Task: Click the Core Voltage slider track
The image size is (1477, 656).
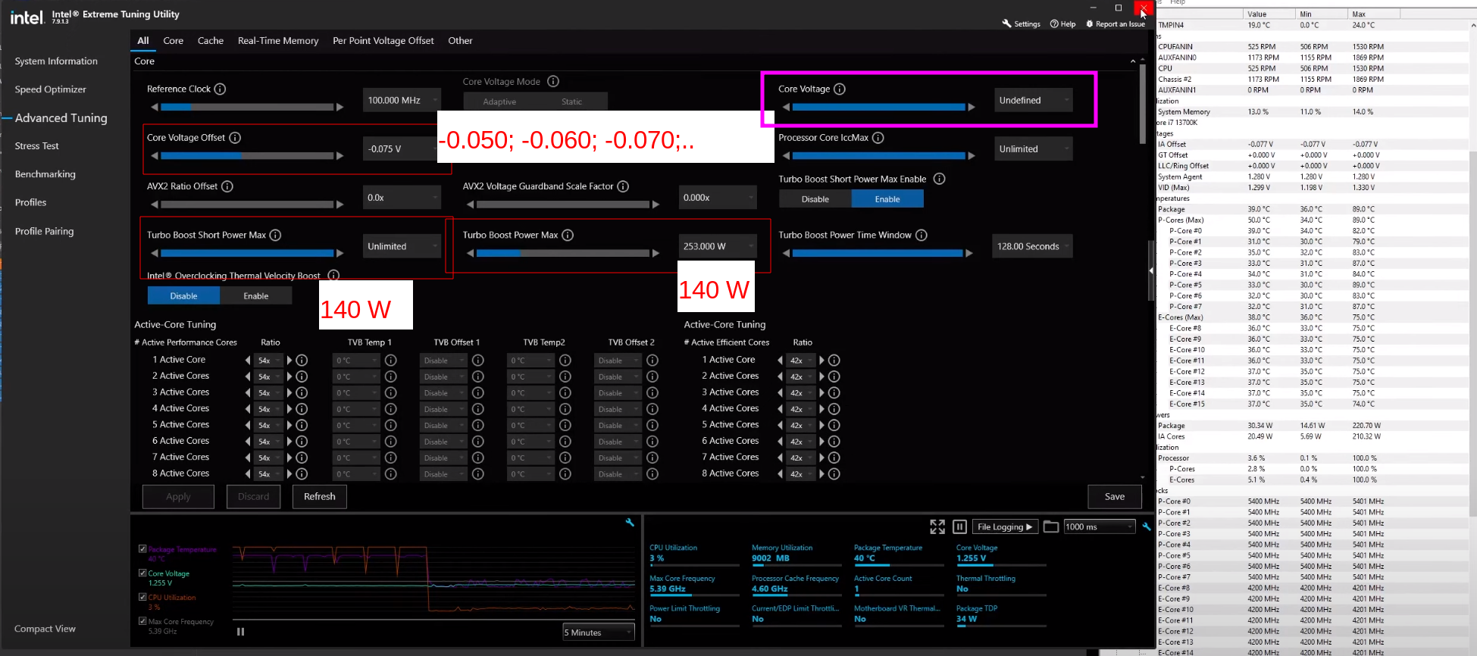Action: [x=878, y=108]
